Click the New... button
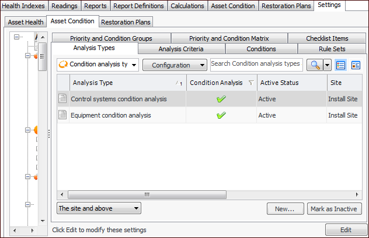Image resolution: width=369 pixels, height=238 pixels. coord(285,208)
